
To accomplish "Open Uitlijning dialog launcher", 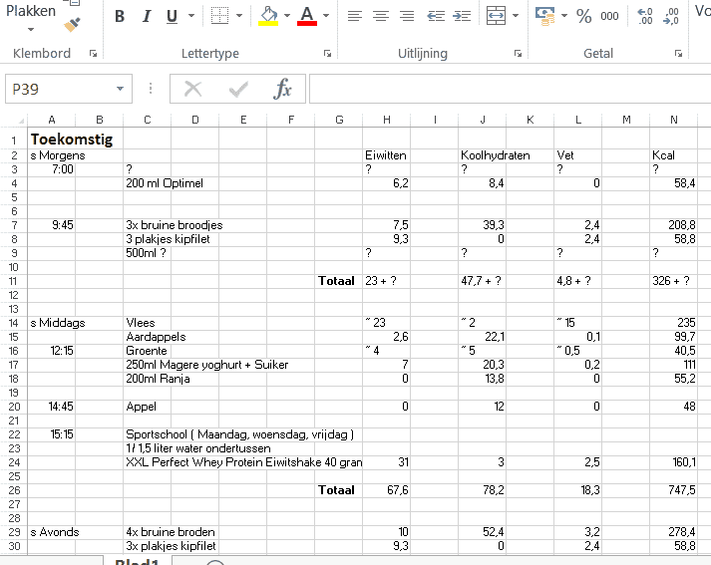I will 518,54.
